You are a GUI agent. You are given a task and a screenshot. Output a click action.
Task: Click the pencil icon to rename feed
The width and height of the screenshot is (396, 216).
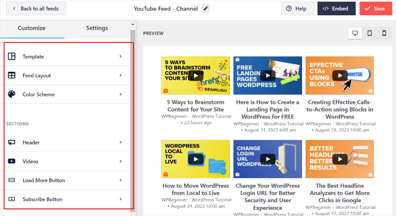[205, 9]
